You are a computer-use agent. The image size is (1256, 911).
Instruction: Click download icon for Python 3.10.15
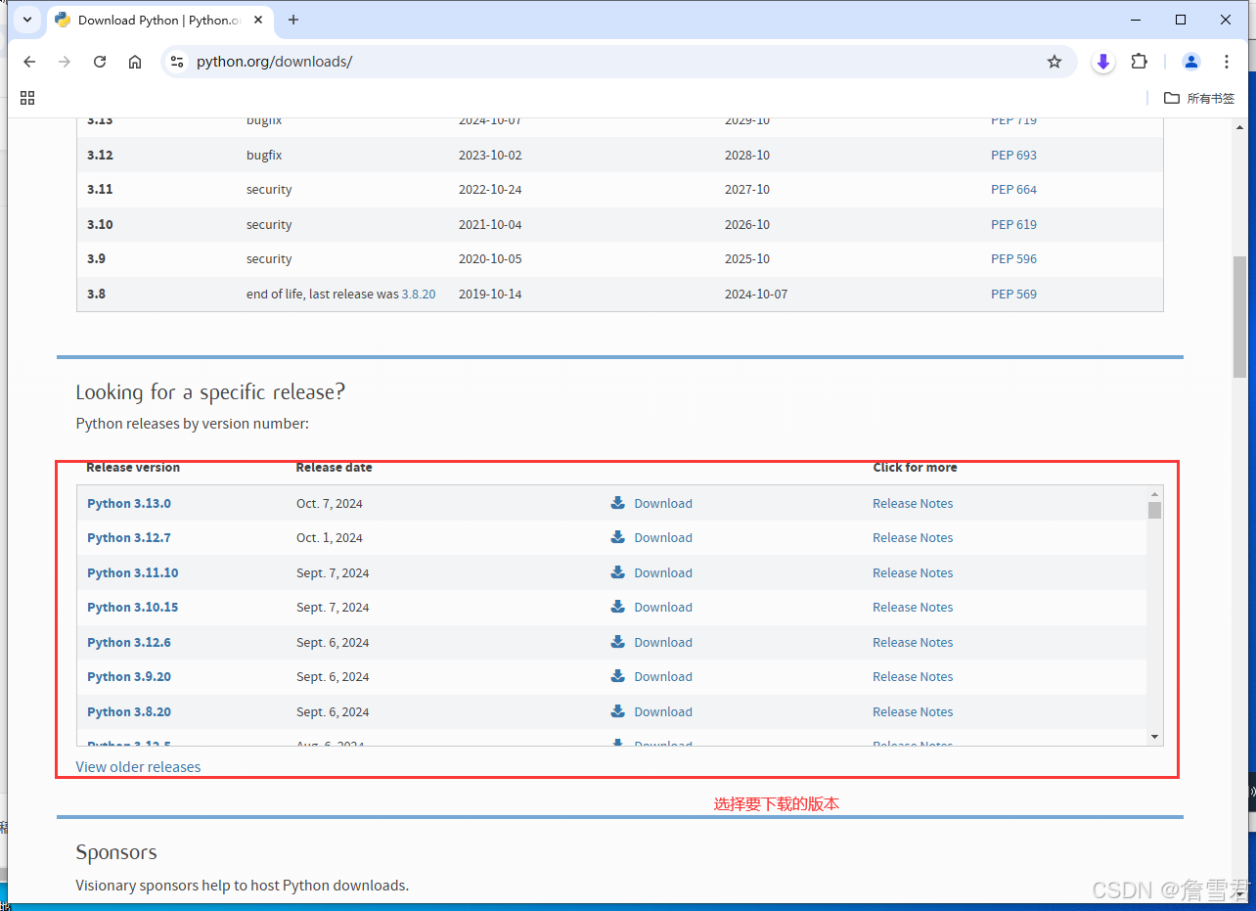(618, 607)
